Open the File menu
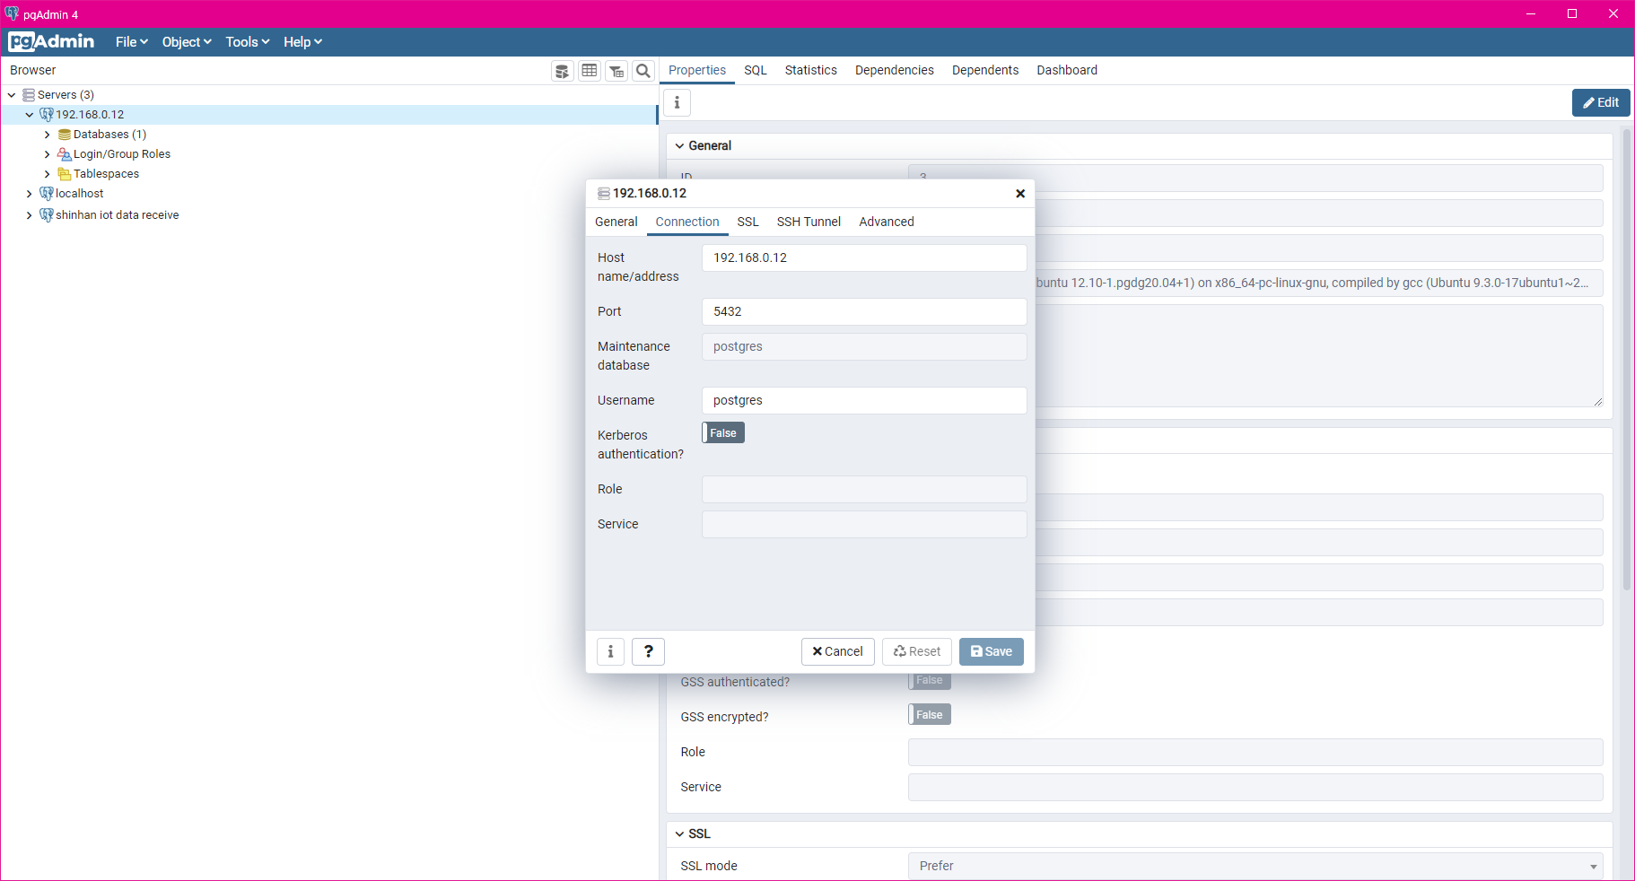The image size is (1635, 881). (132, 42)
